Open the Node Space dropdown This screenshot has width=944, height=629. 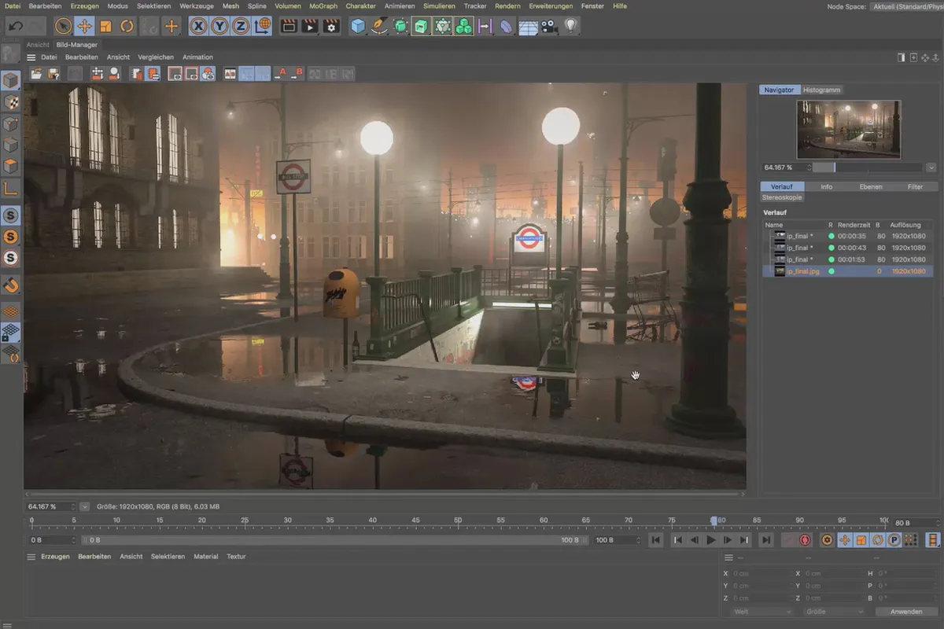(x=908, y=6)
